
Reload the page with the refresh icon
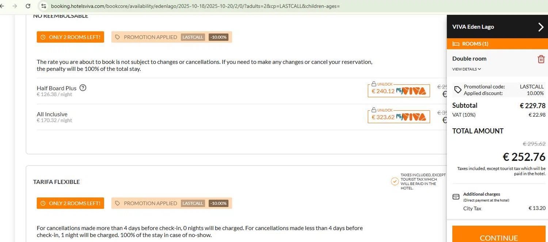28,6
